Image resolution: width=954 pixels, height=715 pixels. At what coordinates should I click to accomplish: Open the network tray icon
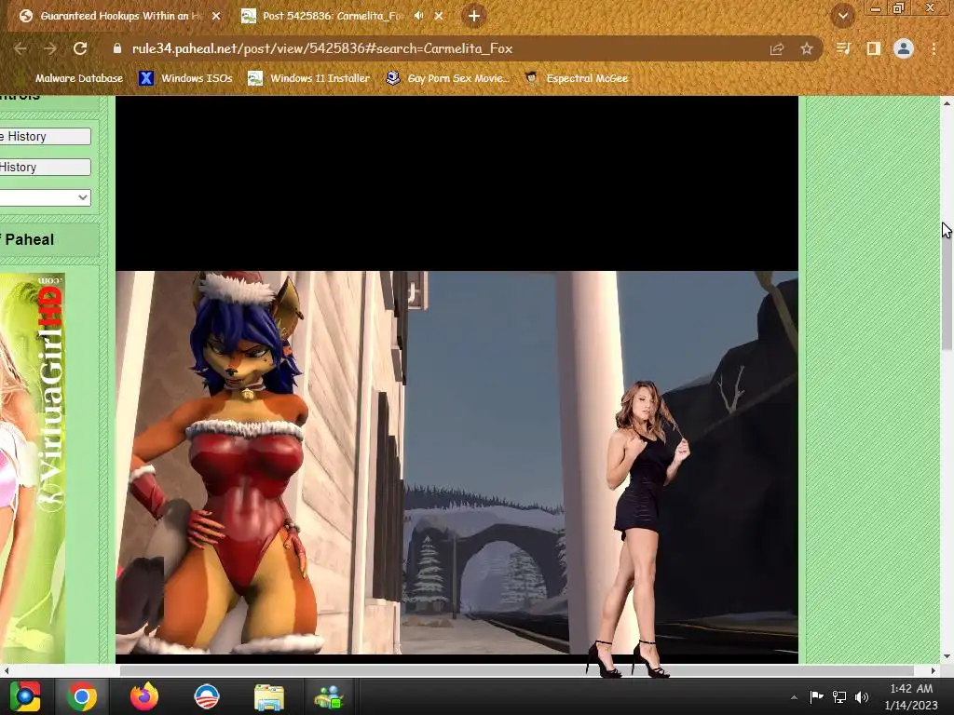point(839,697)
